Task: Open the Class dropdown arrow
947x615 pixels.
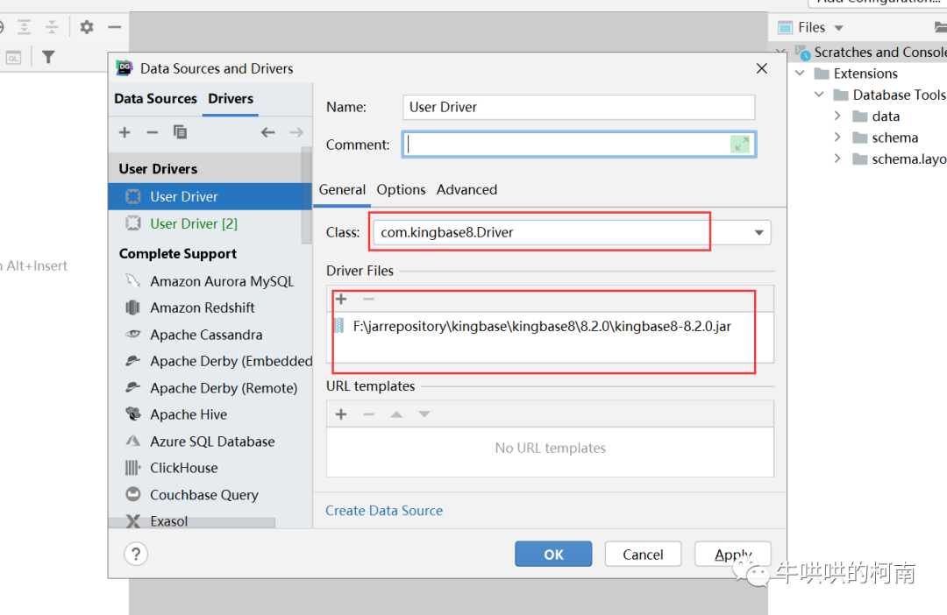Action: [x=758, y=232]
